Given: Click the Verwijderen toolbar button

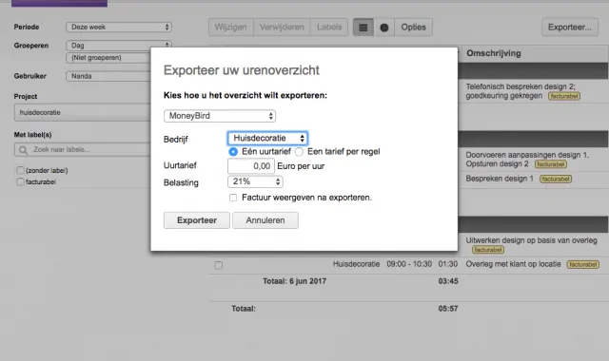Looking at the screenshot, I should click(x=282, y=28).
